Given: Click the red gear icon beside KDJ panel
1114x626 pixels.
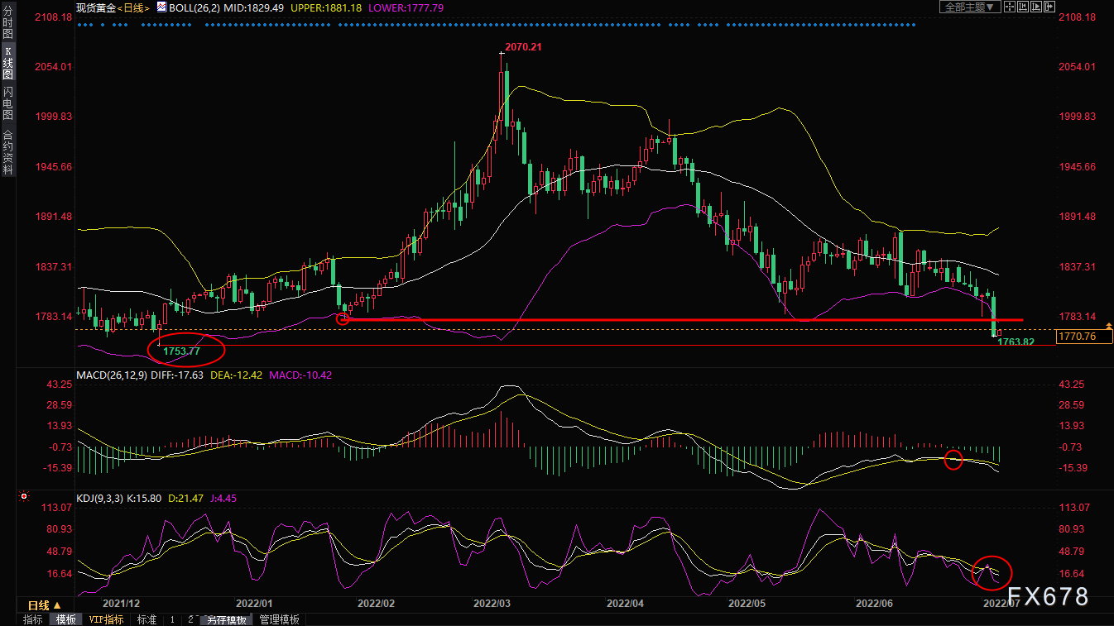Looking at the screenshot, I should click(x=24, y=497).
